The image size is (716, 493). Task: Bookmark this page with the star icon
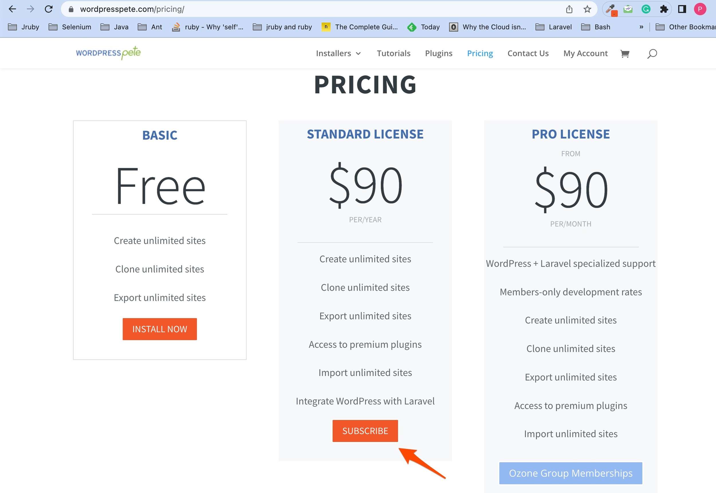pyautogui.click(x=587, y=9)
